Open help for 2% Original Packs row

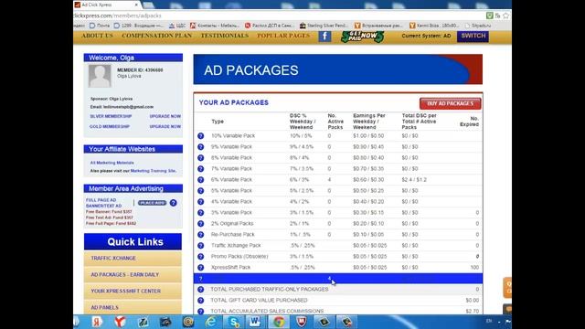[x=201, y=224]
